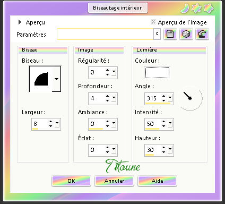Click the Annuler button
The height and width of the screenshot is (204, 225).
(x=114, y=181)
